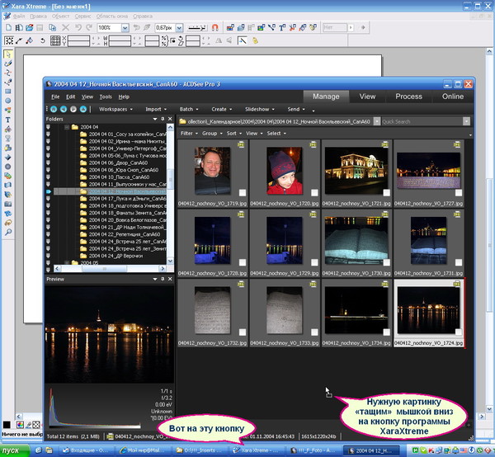Click the rotate icon in Xara infobar
This screenshot has height=457, width=495.
point(43,40)
